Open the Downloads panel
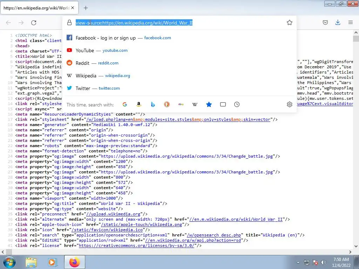 tap(338, 22)
